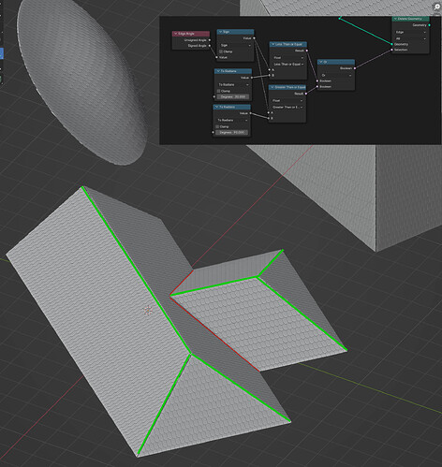Enable Clamp on the 30-degree To Radians node
442x467 pixels.
219,91
